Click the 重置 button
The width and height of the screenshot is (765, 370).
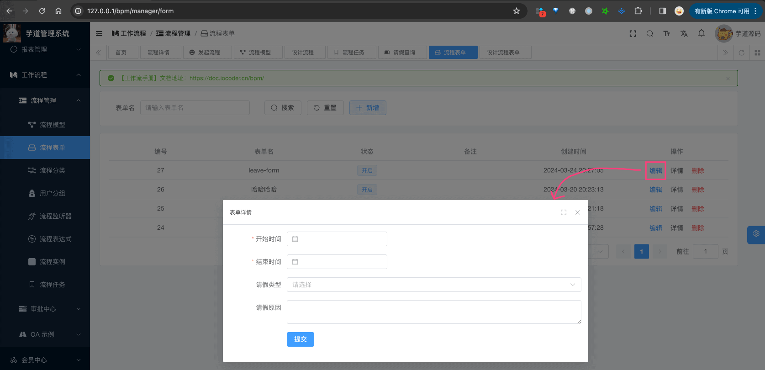tap(325, 108)
